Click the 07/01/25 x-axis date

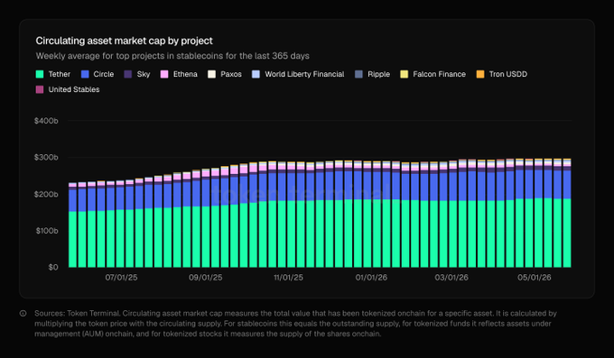point(121,278)
